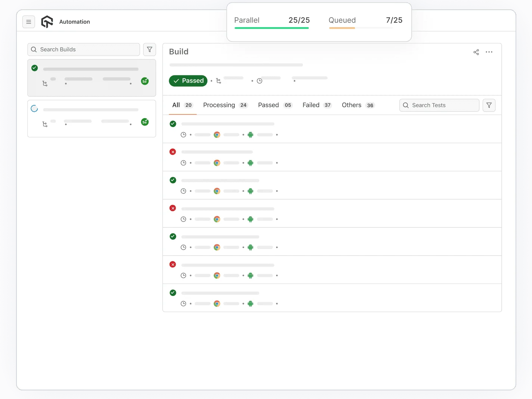The height and width of the screenshot is (399, 532).
Task: Click inside the Search Tests field
Action: [x=439, y=105]
